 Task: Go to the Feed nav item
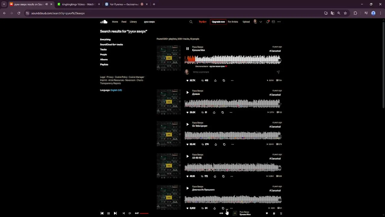pyautogui.click(x=124, y=22)
